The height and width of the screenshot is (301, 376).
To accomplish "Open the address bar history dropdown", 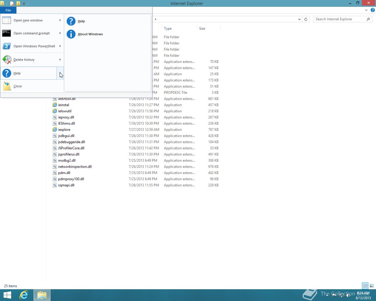I will tap(299, 19).
